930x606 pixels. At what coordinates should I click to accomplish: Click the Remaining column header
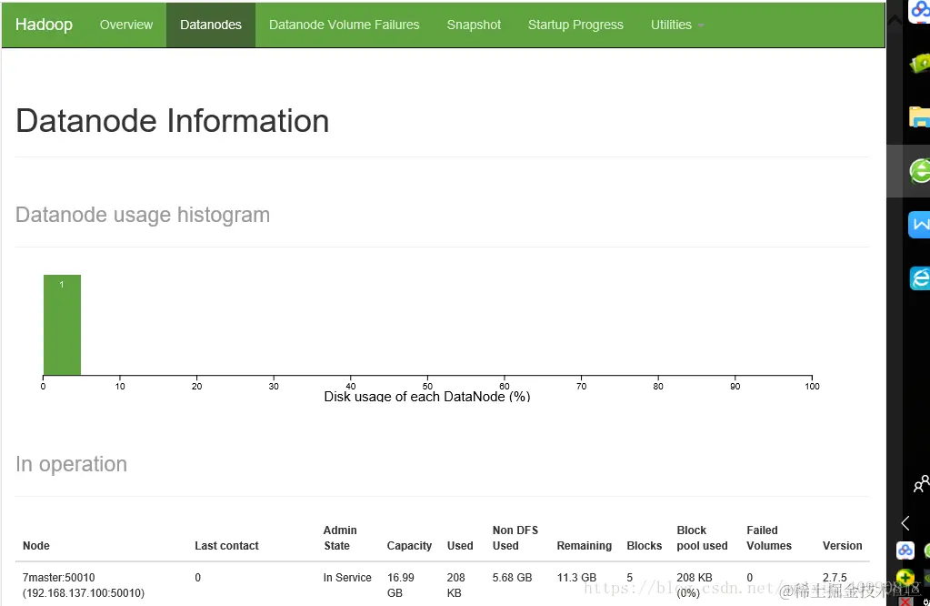point(585,545)
